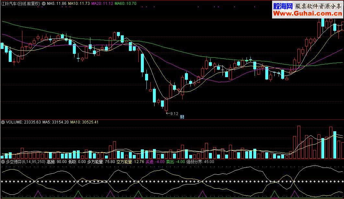Viewport: 344px width, 199px height.
Task: Select the 强弱分界: 45.00 value
Action: (200, 162)
